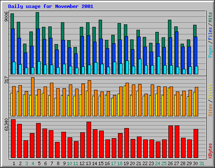The height and width of the screenshot is (168, 215).
Task: Select the red KBytes bar for day 13
Action: (89, 140)
